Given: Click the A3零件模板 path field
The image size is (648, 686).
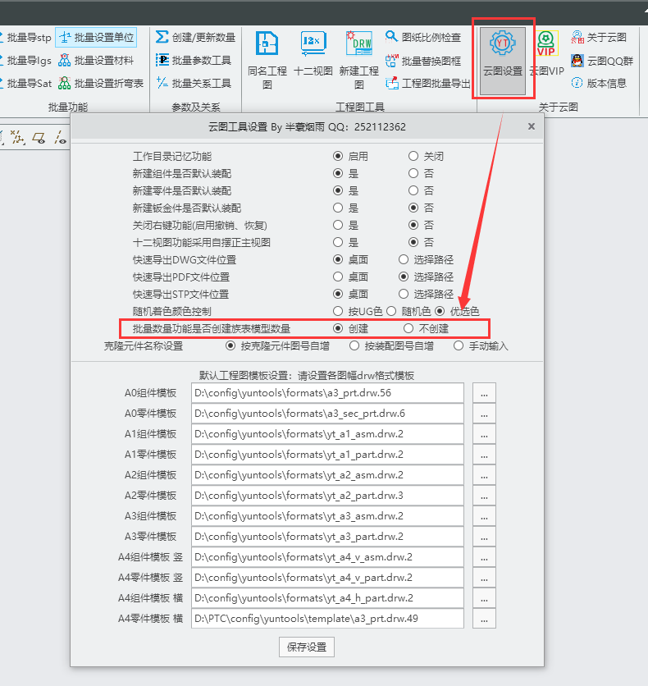Looking at the screenshot, I should point(327,537).
